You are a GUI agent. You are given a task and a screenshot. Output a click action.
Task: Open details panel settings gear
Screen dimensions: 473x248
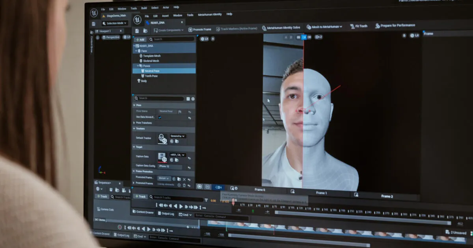coord(193,99)
